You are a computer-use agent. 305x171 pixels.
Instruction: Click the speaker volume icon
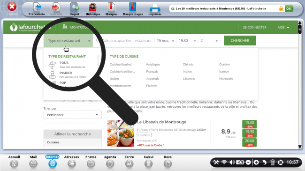click(232, 162)
